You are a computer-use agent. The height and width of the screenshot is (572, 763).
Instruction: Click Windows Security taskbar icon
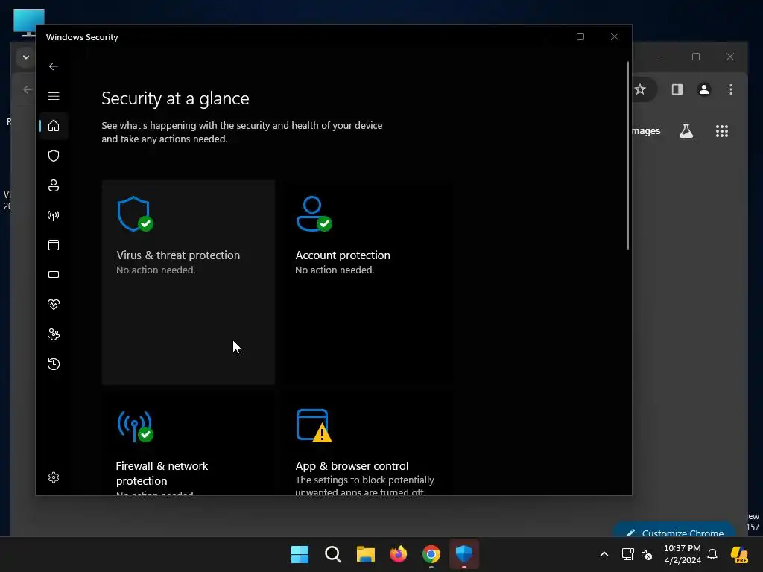(464, 554)
